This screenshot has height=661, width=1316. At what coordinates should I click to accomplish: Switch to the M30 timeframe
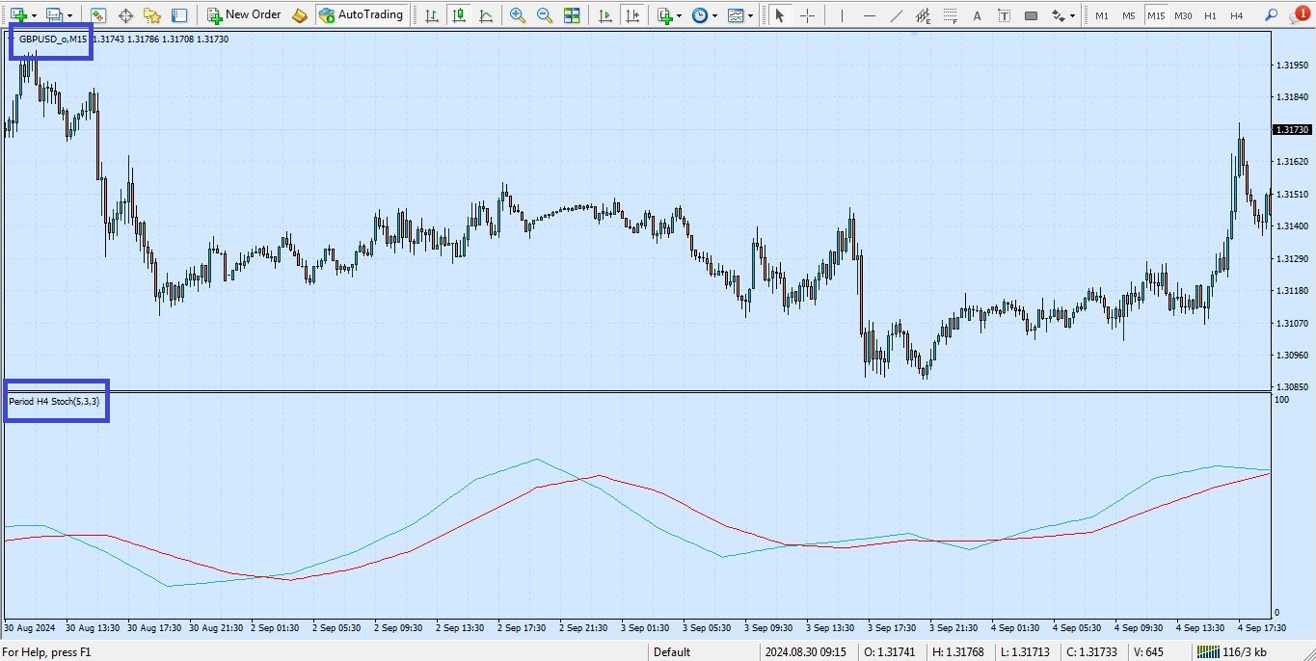pyautogui.click(x=1183, y=15)
